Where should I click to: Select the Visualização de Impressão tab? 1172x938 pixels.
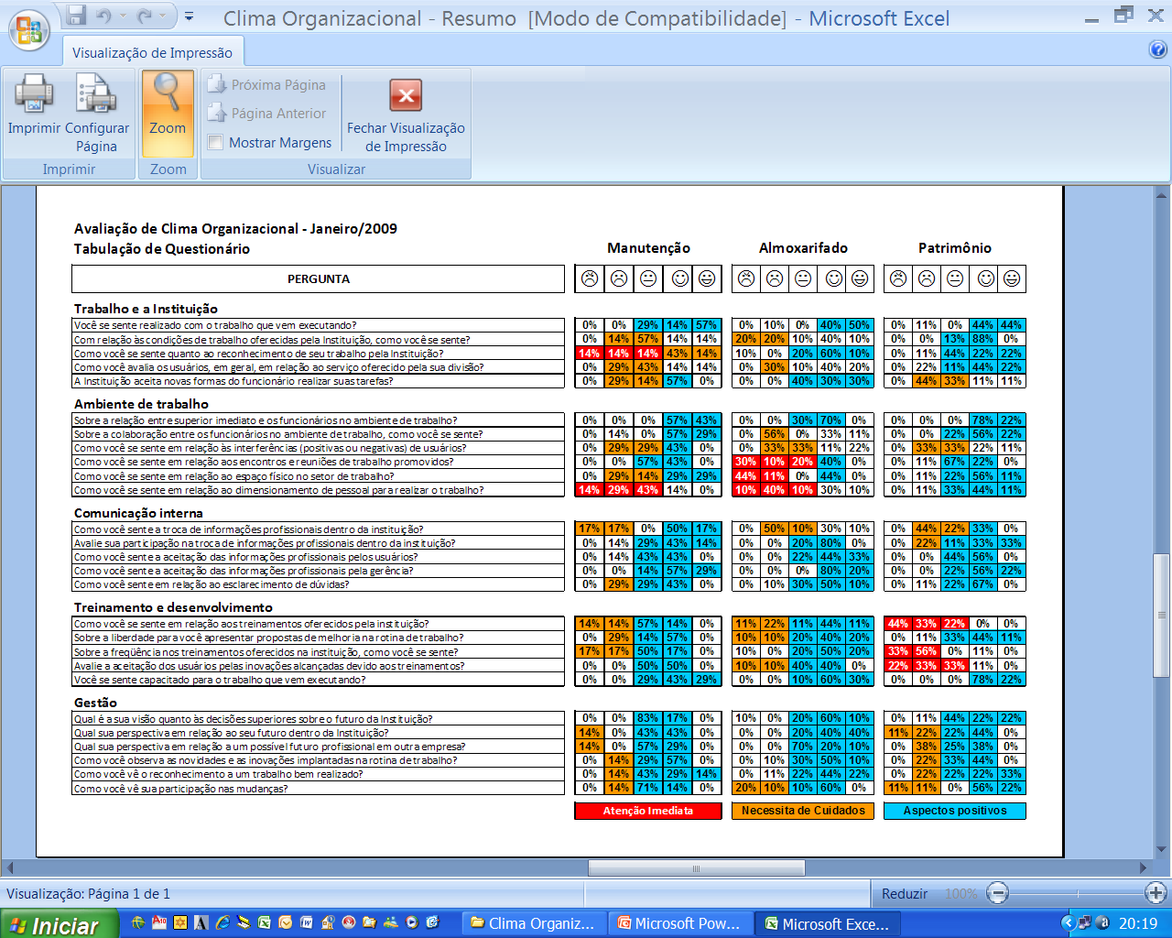tap(152, 53)
